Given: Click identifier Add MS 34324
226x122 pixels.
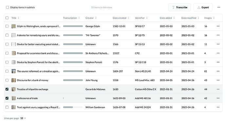Looking at the screenshot, I should [x=143, y=107].
